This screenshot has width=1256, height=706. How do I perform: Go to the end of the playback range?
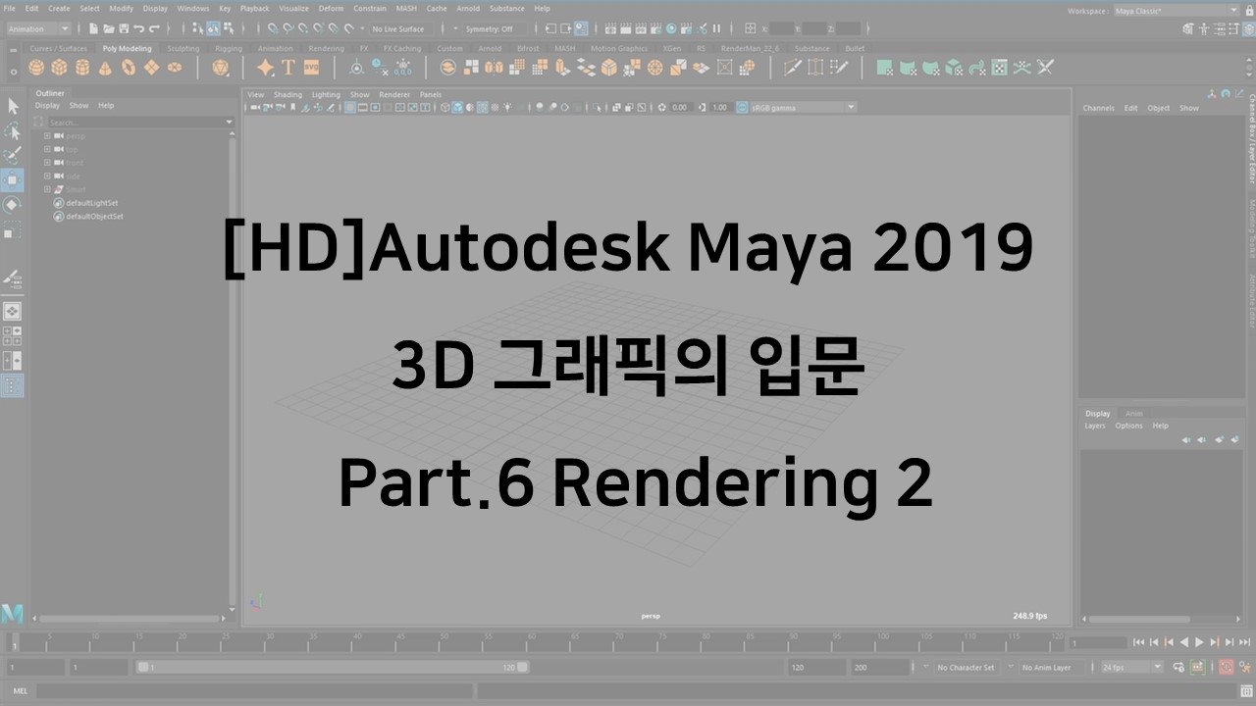(x=1244, y=642)
